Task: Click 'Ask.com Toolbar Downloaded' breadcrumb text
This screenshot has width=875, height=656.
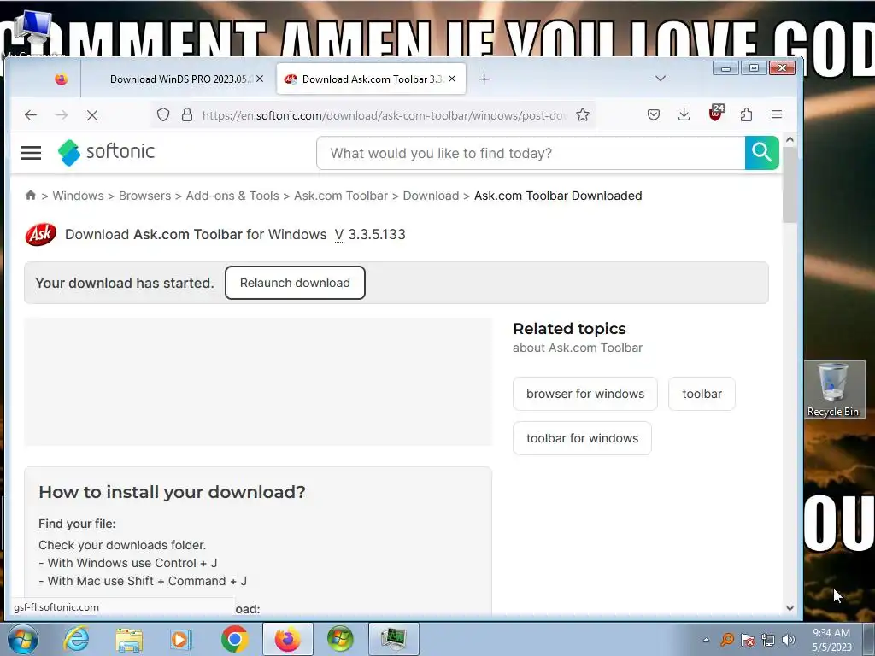Action: (x=558, y=196)
